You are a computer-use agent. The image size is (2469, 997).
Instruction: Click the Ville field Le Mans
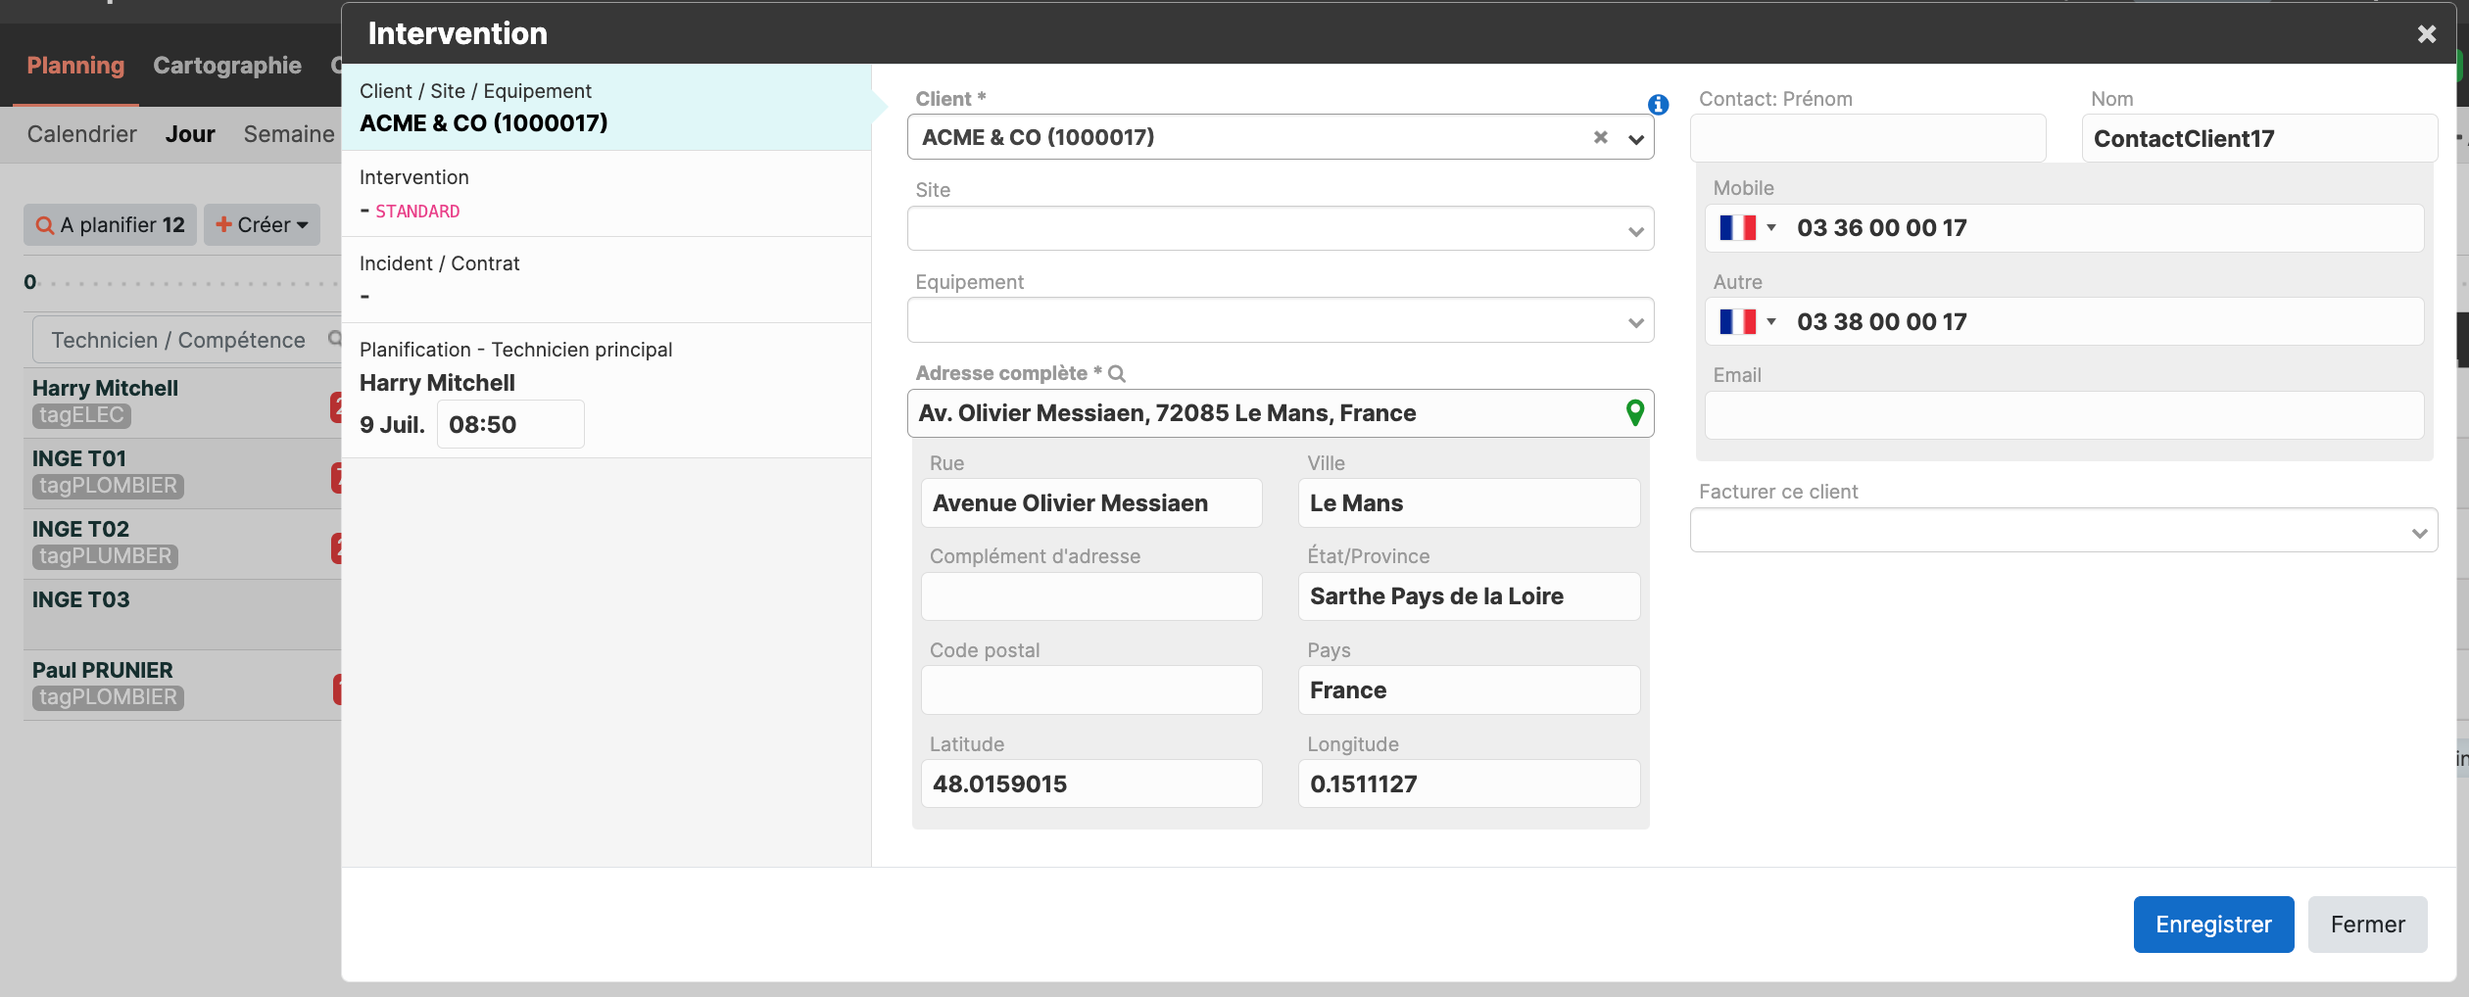coord(1469,502)
